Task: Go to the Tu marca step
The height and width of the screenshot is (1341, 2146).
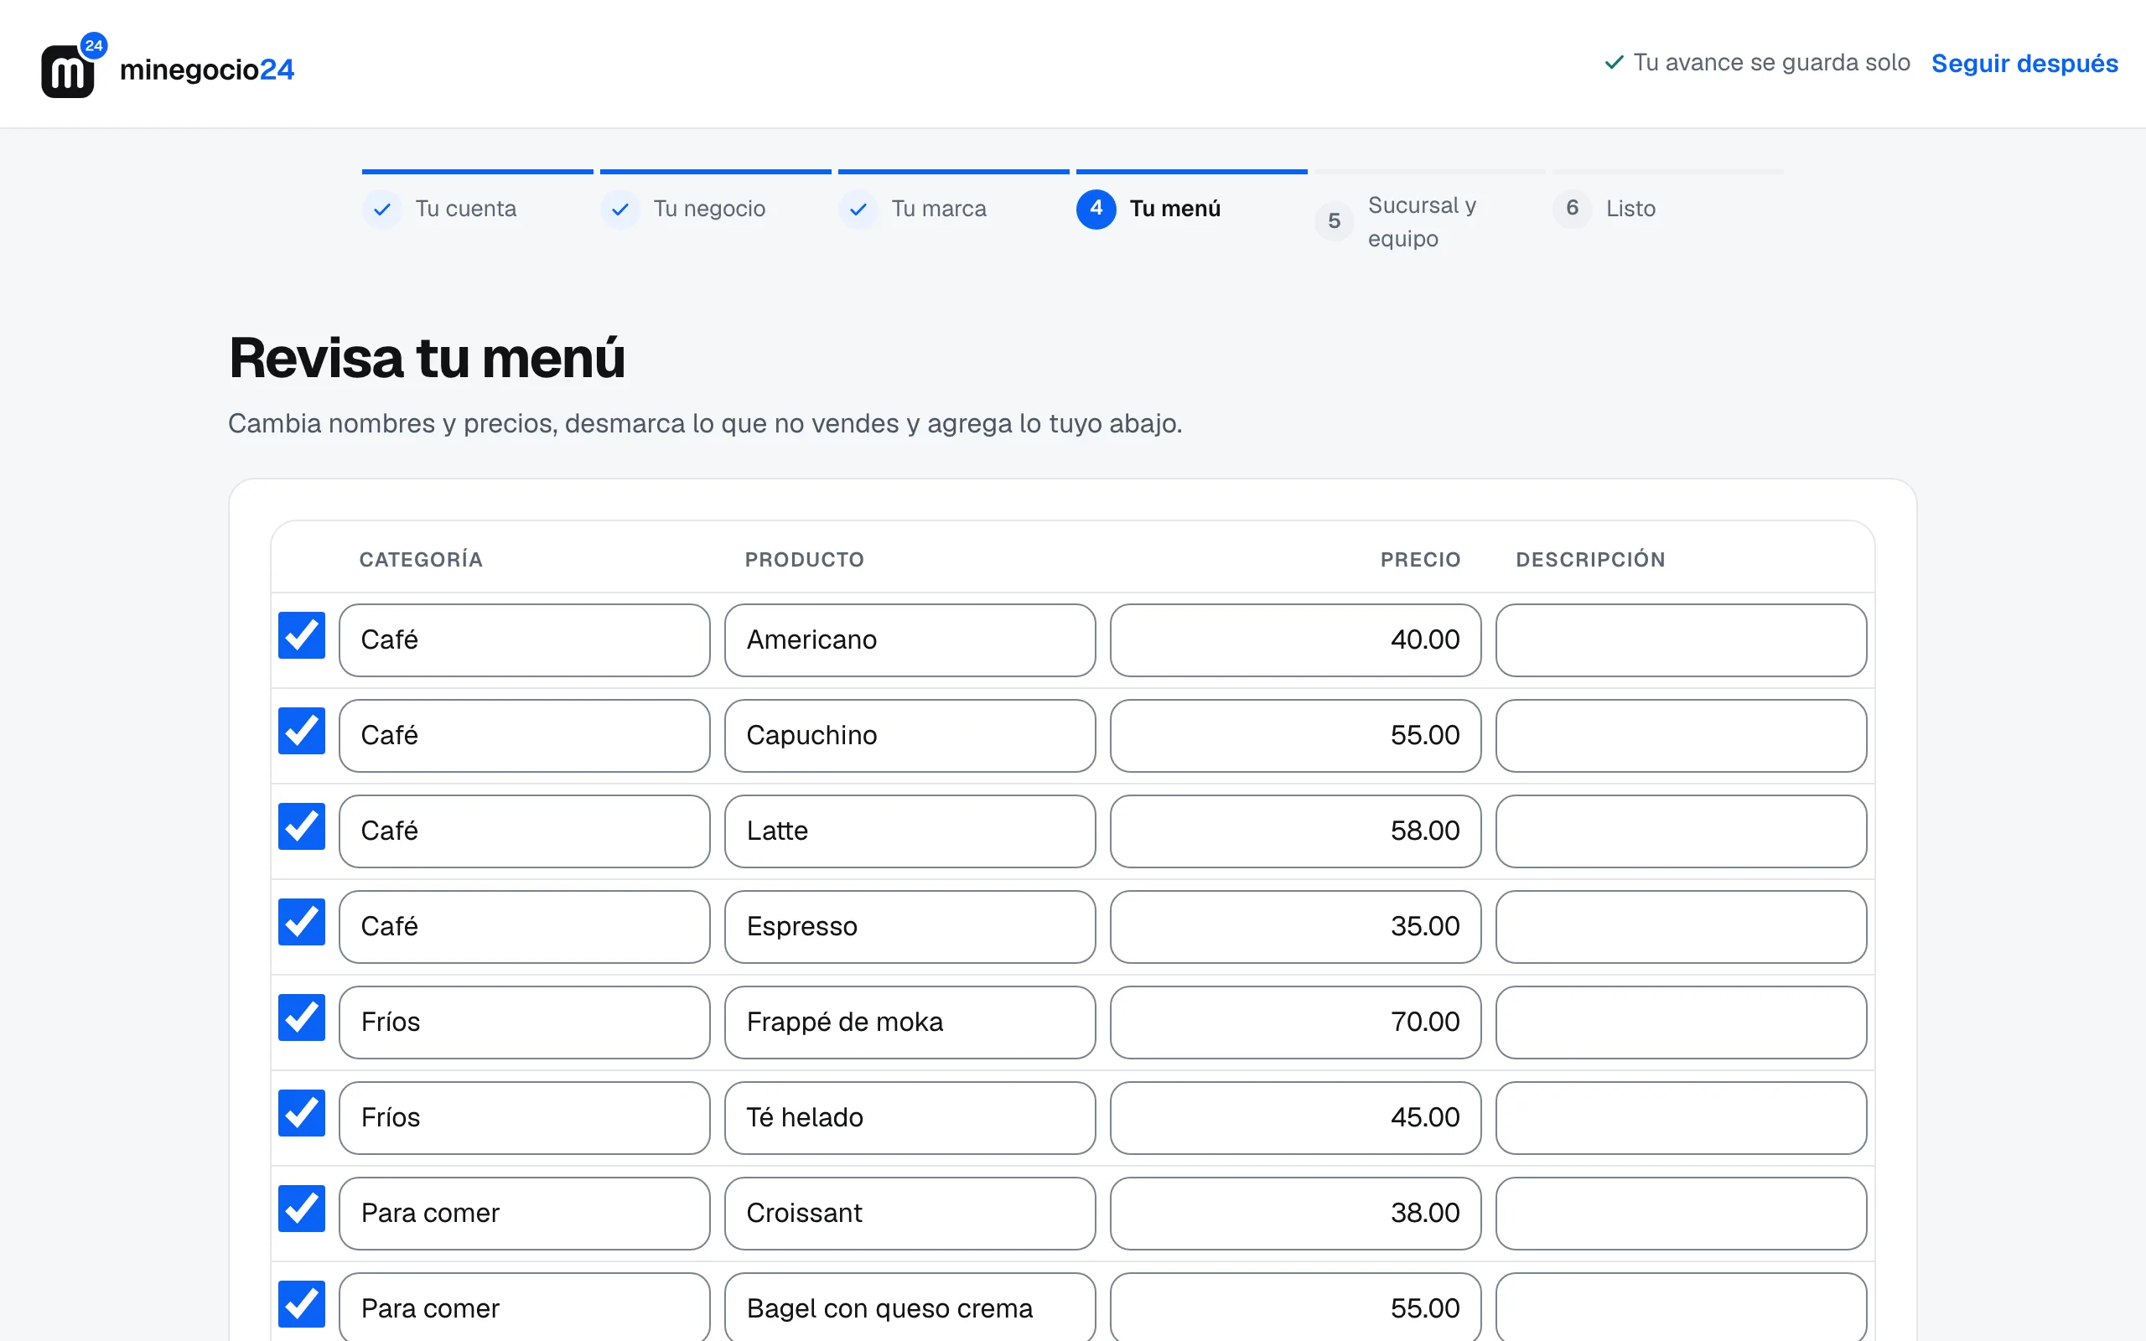Action: pyautogui.click(x=939, y=210)
